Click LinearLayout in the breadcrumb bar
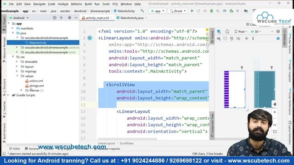This screenshot has height=165, width=294. tap(107, 143)
